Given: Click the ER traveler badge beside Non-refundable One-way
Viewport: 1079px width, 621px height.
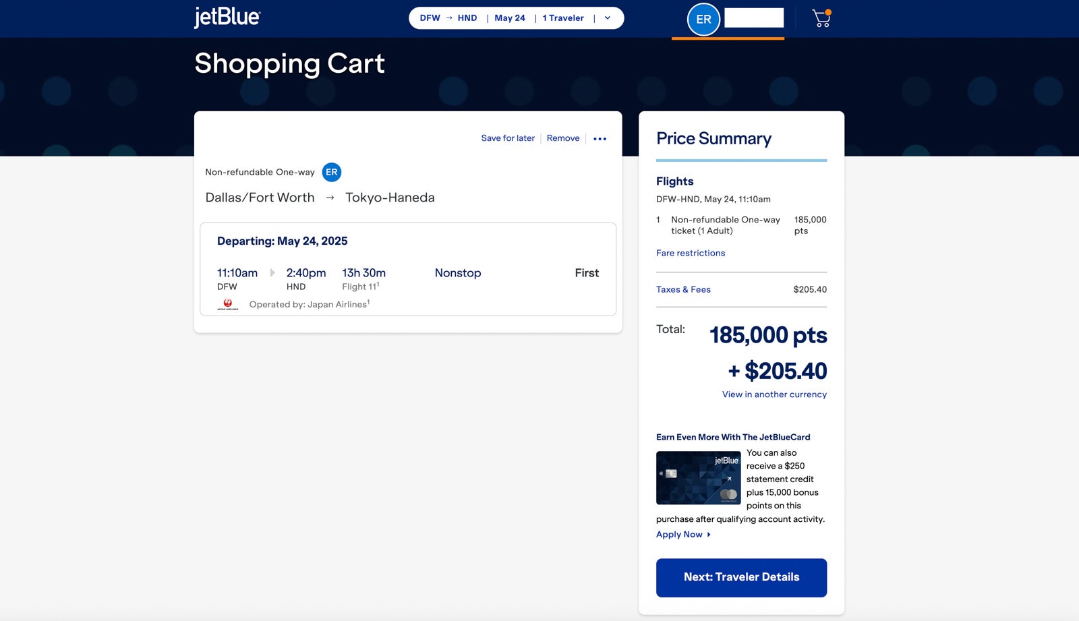Looking at the screenshot, I should pos(331,172).
